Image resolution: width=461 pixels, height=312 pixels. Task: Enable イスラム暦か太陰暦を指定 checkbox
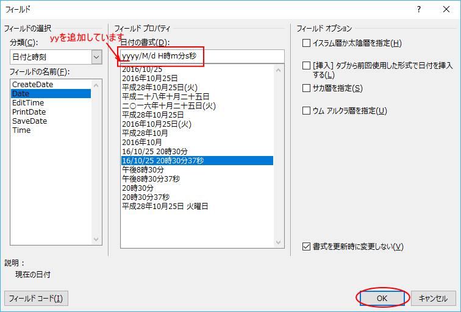(306, 43)
